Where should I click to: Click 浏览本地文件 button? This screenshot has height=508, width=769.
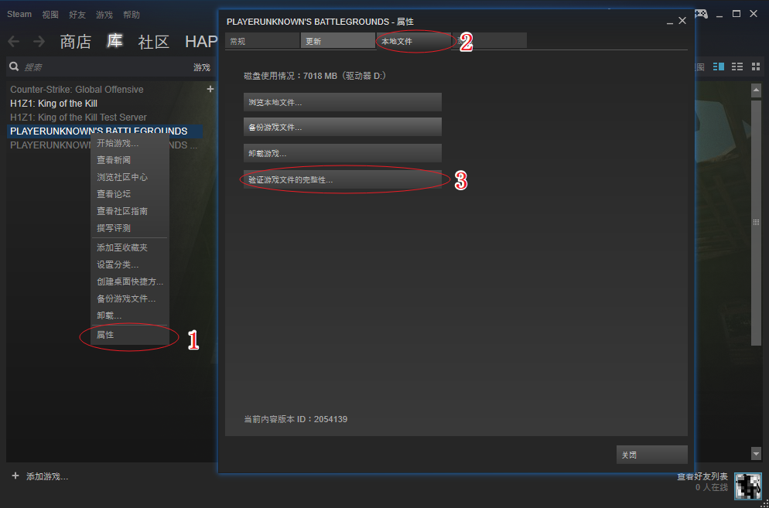[x=342, y=102]
